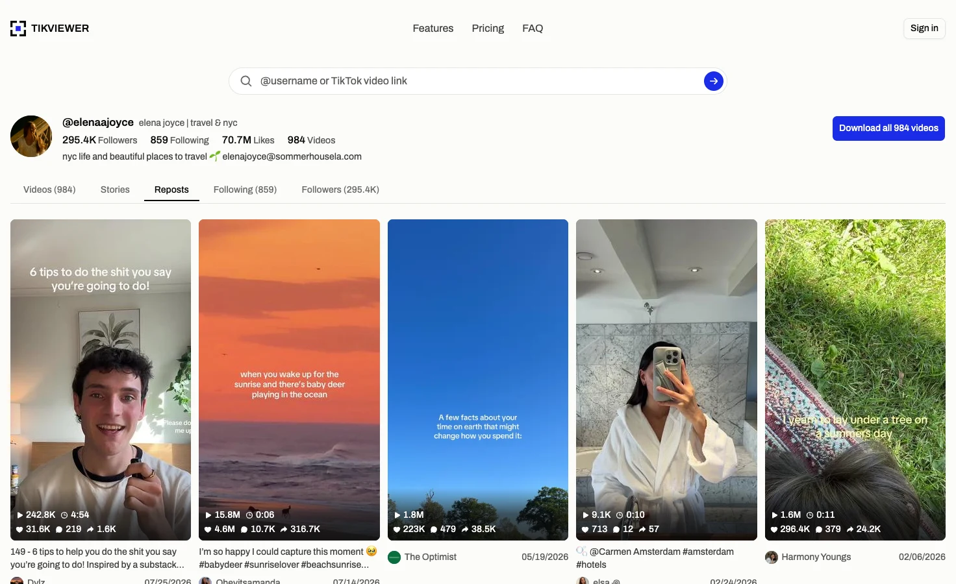Screen dimensions: 956x584
Task: Open the blue sky facts video thumbnail
Action: coord(478,380)
